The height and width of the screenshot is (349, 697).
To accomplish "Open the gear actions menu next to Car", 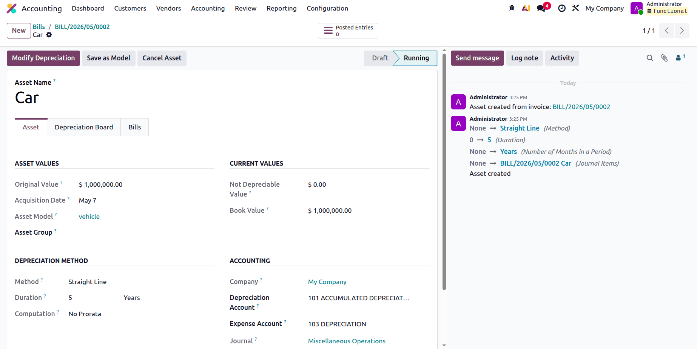I will pyautogui.click(x=49, y=35).
